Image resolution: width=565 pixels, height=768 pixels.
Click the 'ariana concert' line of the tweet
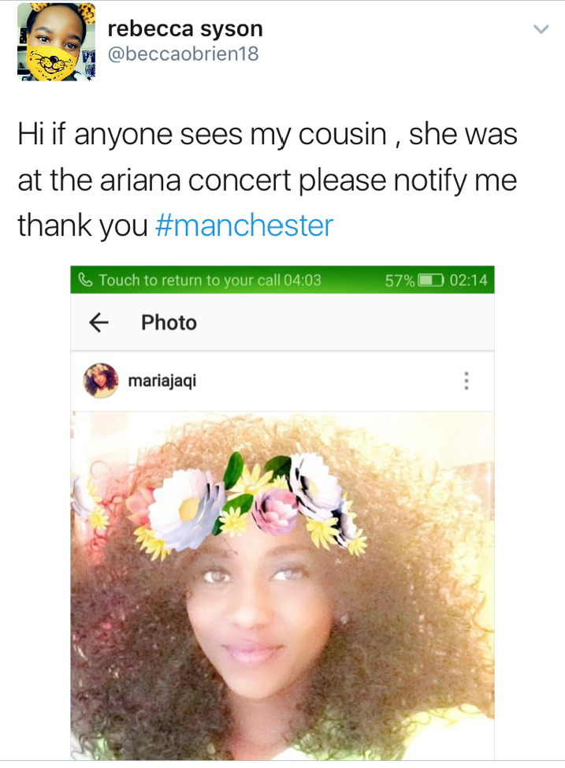click(x=267, y=181)
